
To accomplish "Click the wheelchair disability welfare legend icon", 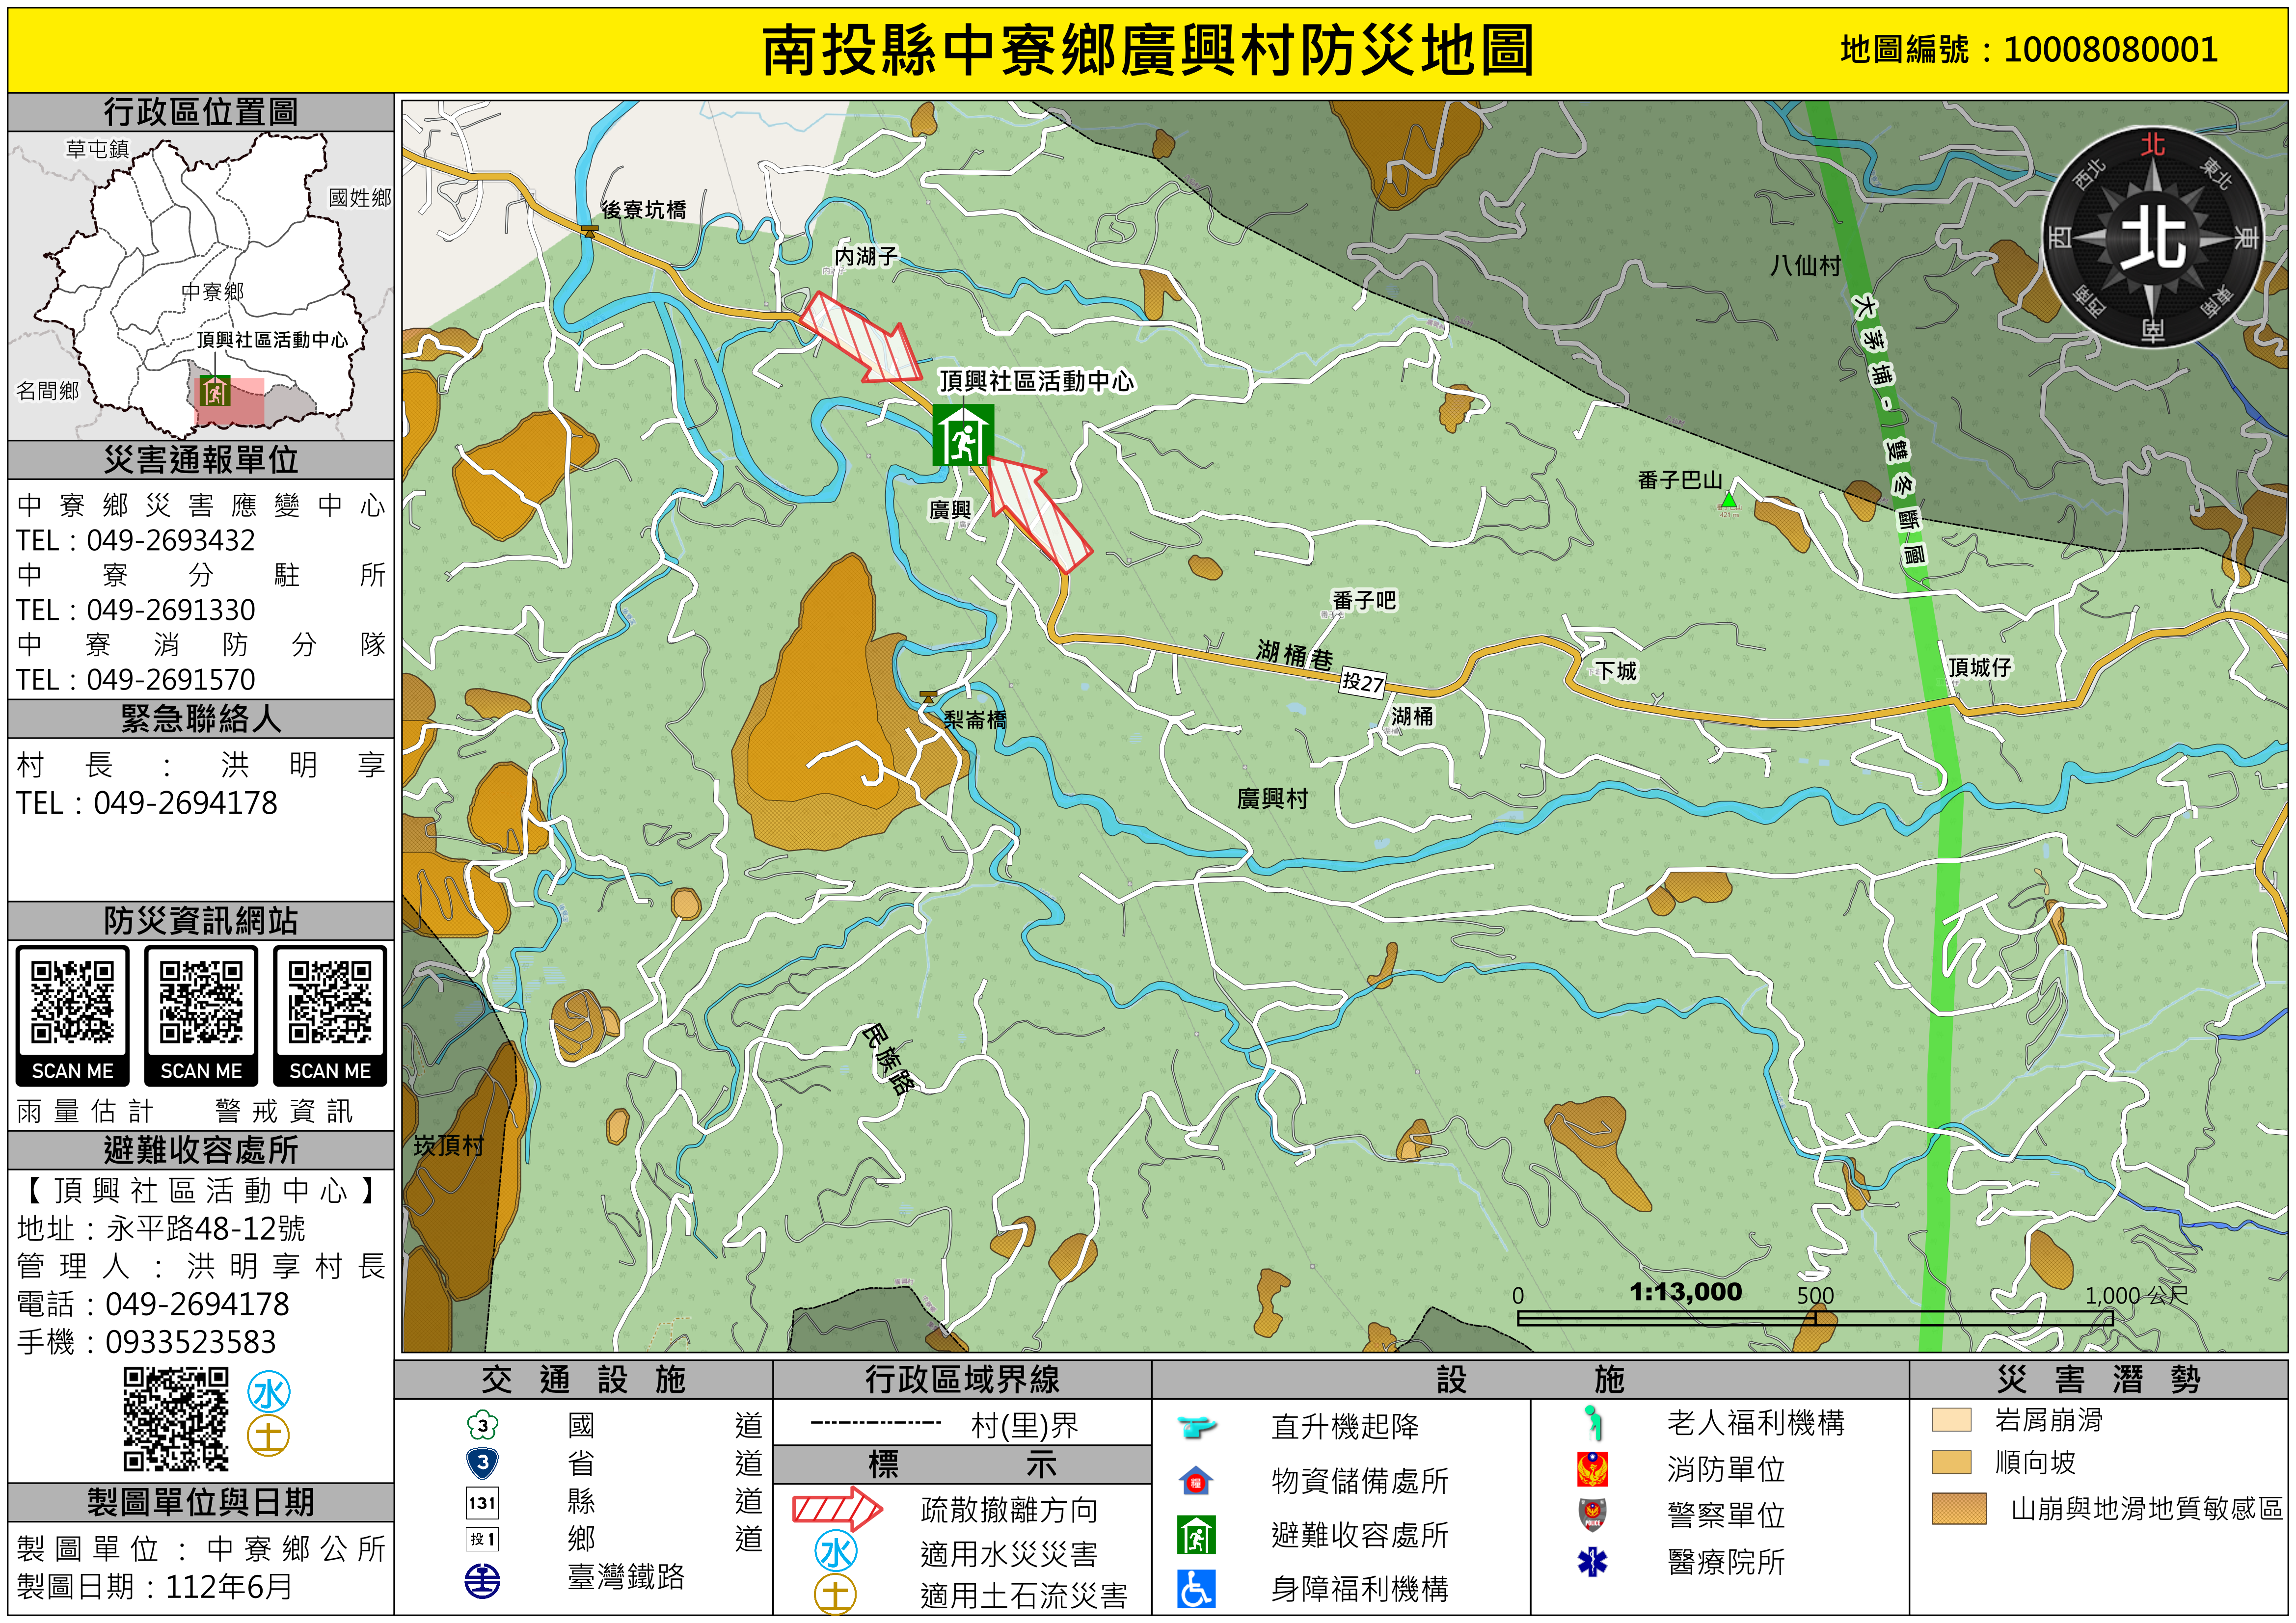I will (x=1196, y=1588).
